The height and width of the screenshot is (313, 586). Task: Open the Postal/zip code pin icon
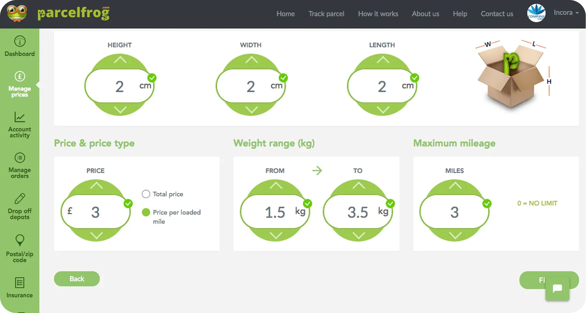click(20, 240)
